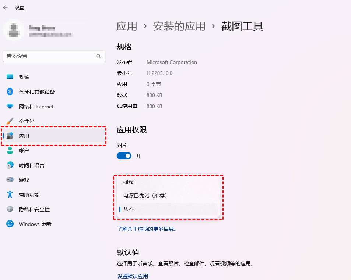Choose 电源已优化（推荐） option
The width and height of the screenshot is (351, 280).
[x=168, y=195]
